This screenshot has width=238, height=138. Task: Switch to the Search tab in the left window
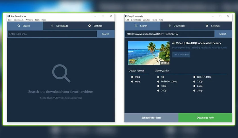(x=25, y=26)
